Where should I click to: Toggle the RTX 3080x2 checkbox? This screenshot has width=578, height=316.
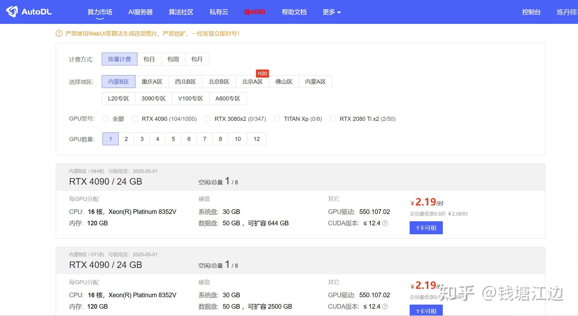tap(208, 119)
